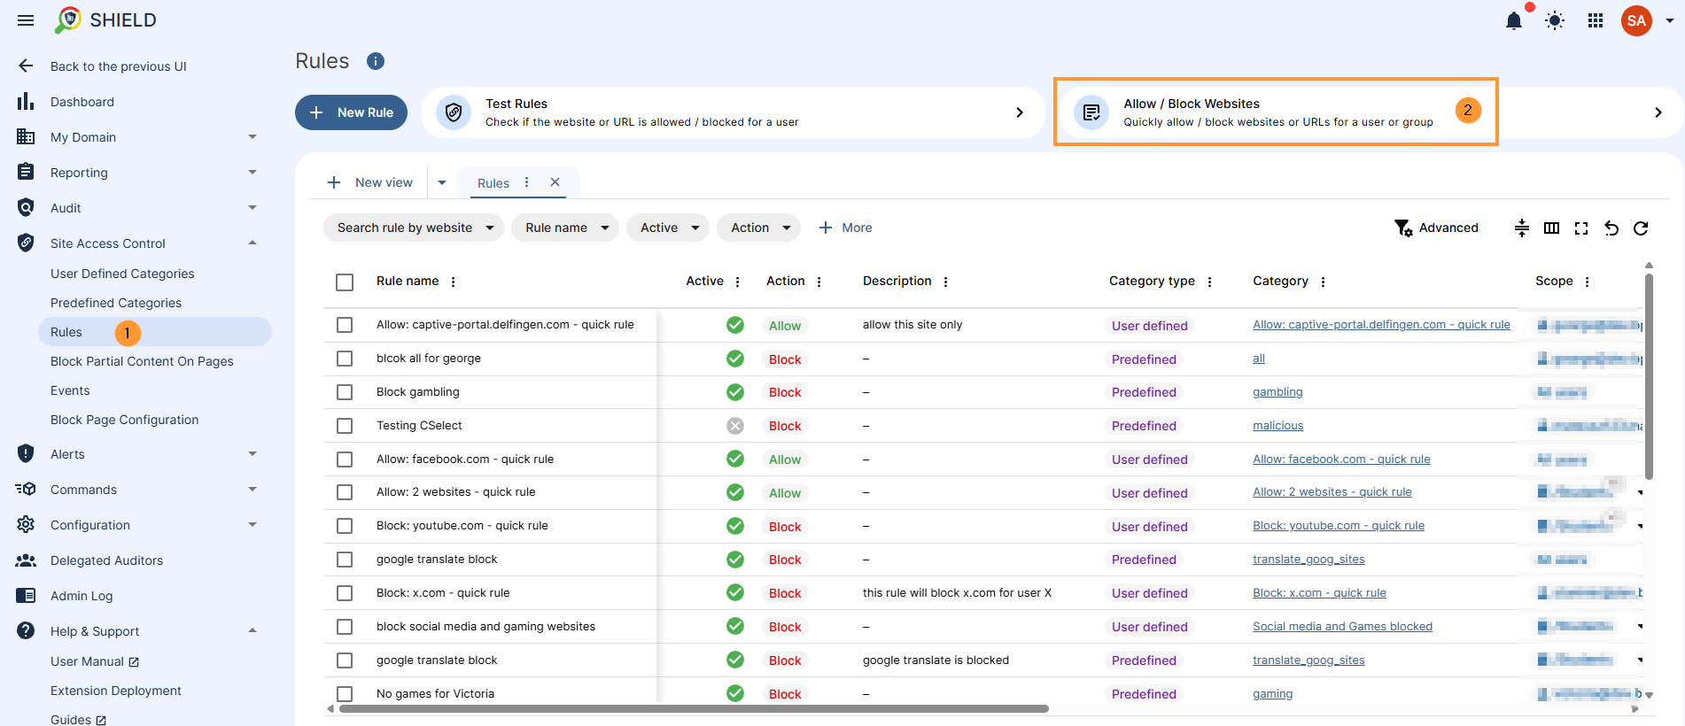Check the 'No games for Victoria' rule
1685x726 pixels.
tap(345, 694)
